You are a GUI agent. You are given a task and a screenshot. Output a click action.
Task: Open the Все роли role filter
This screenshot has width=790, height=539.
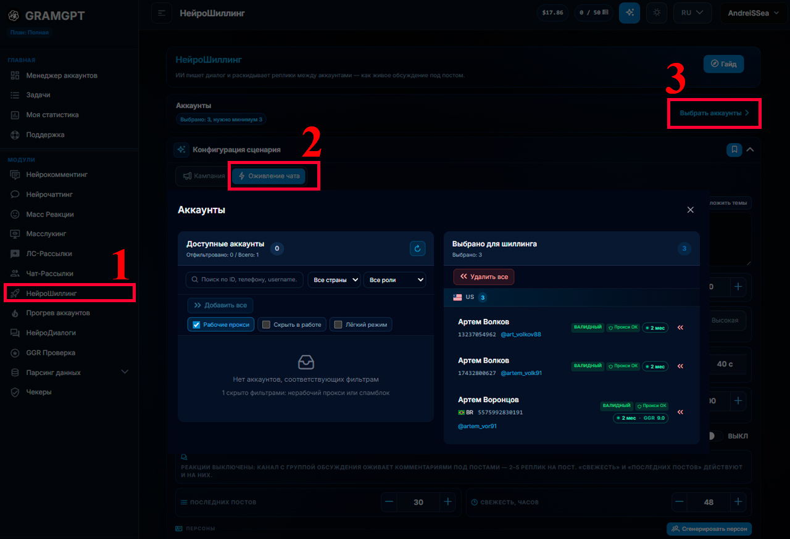tap(395, 280)
